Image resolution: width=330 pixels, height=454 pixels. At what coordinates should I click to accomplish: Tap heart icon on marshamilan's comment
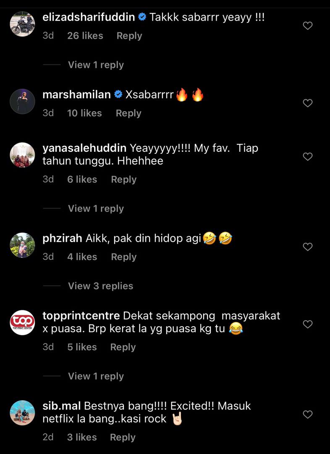[307, 103]
